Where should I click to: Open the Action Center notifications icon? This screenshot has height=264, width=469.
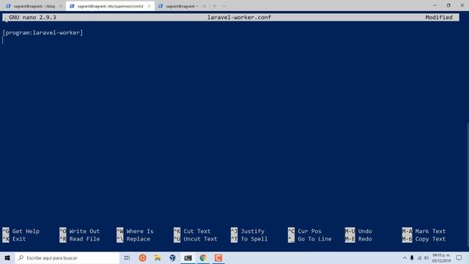(459, 257)
